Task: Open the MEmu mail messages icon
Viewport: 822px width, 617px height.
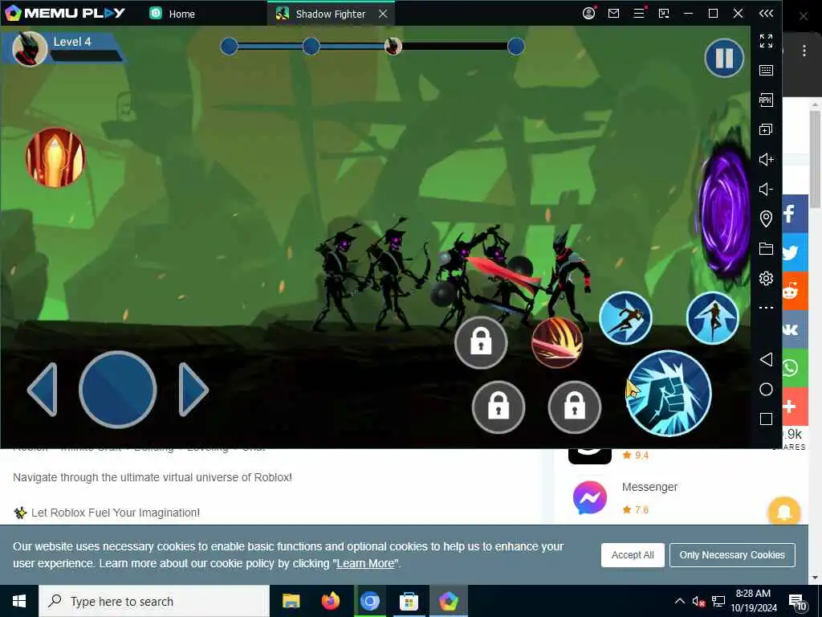Action: click(613, 13)
